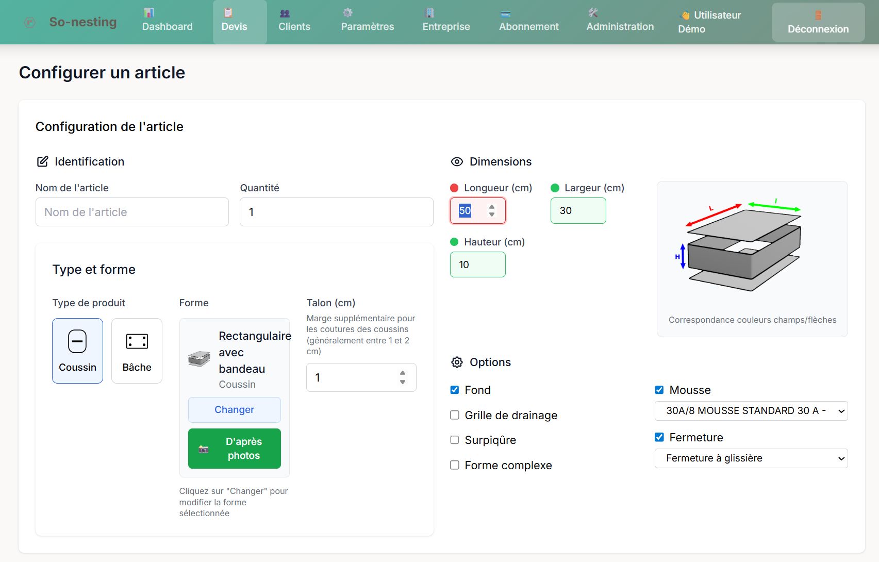Click the Dimensions eye icon
Image resolution: width=879 pixels, height=562 pixels.
pyautogui.click(x=457, y=162)
